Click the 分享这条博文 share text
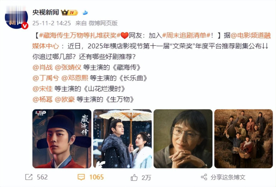Screen dimensions: 276x187 (x=228, y=177)
